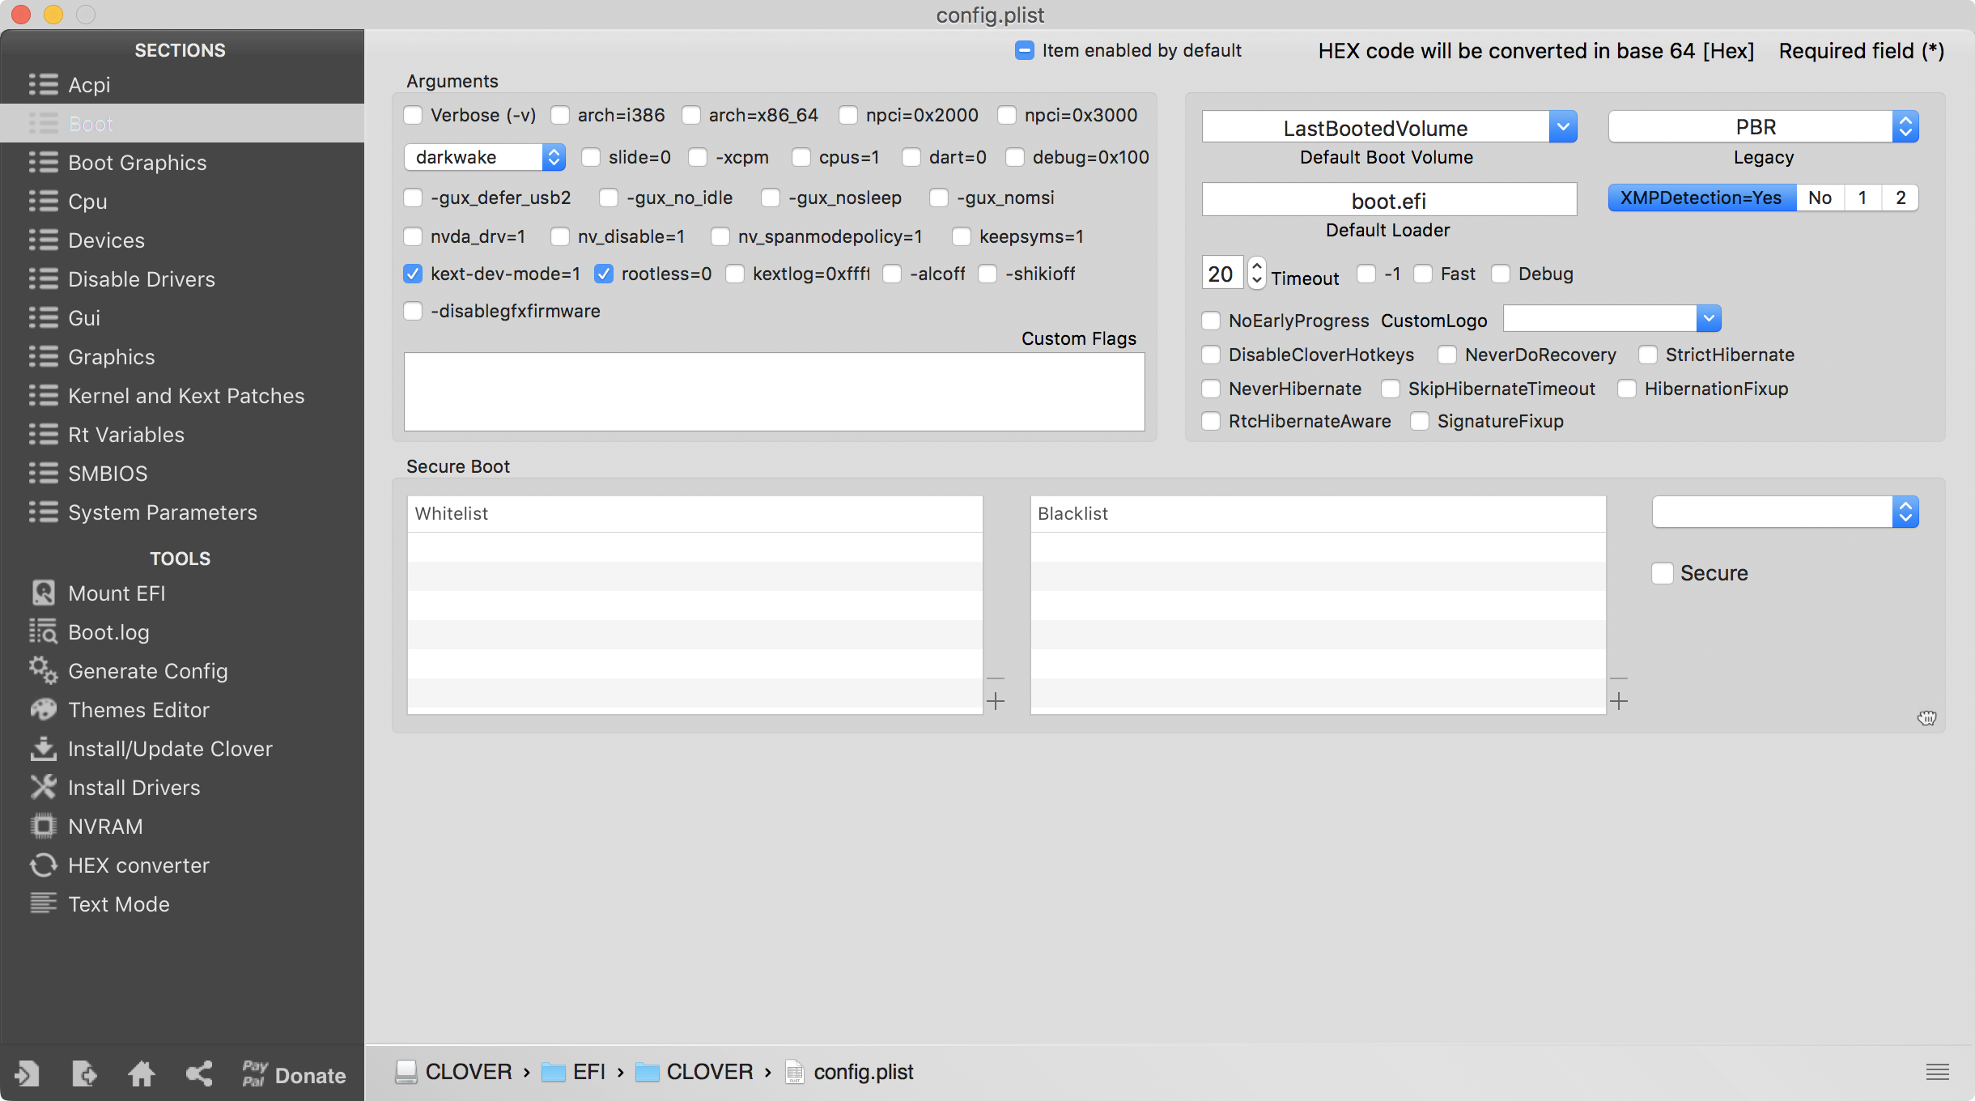Click the Generate Config gears icon
The width and height of the screenshot is (1975, 1101).
pos(44,670)
